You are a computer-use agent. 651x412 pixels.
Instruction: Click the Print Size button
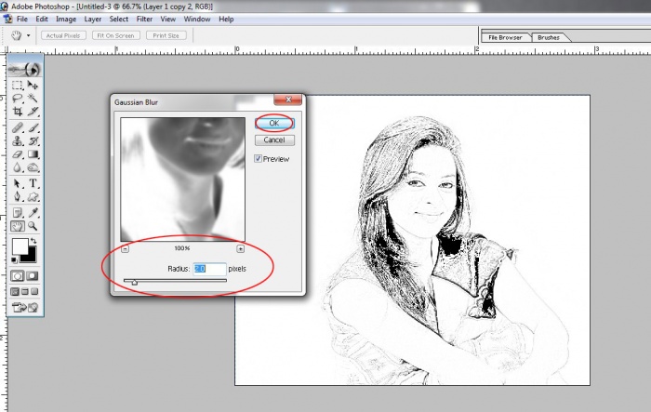pos(166,35)
